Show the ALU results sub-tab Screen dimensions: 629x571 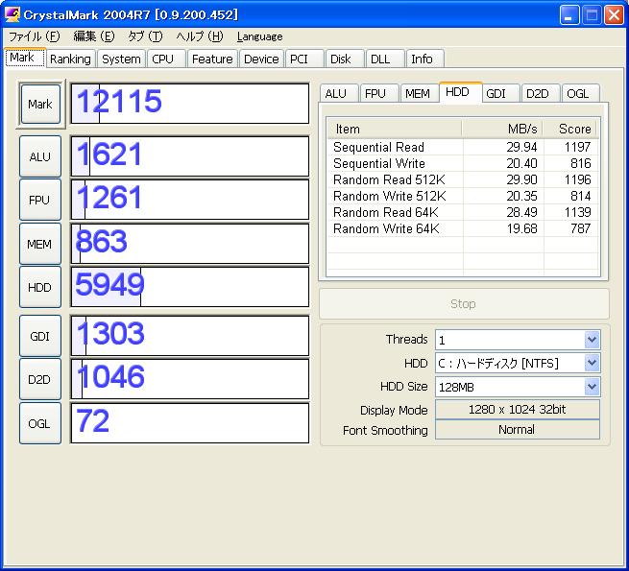pyautogui.click(x=339, y=93)
